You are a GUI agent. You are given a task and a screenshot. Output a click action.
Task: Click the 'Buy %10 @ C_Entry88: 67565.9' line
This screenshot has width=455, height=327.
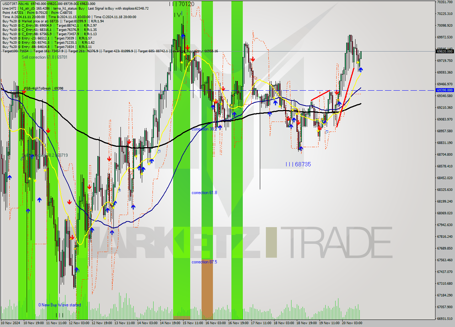49,34
